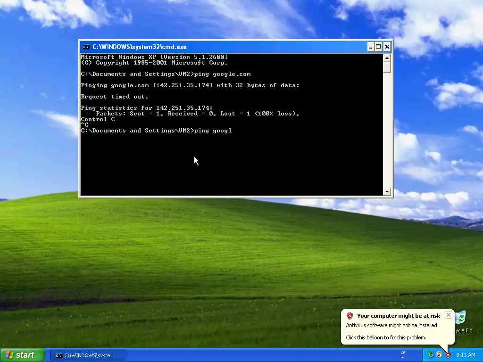Image resolution: width=483 pixels, height=362 pixels.
Task: Click the red shield icon in the balloon
Action: click(350, 315)
